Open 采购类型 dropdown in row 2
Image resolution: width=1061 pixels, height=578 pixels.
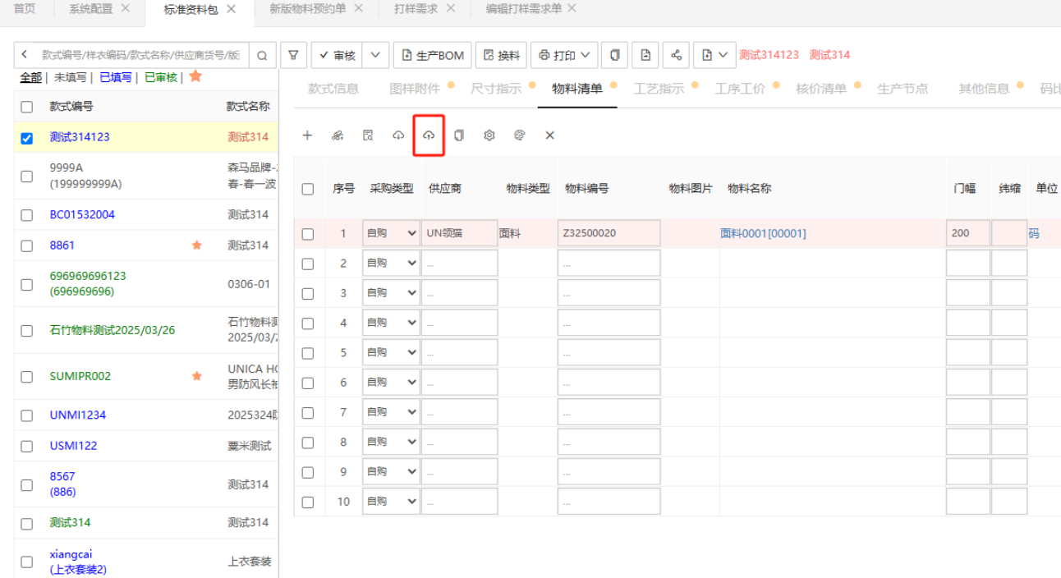tap(391, 264)
